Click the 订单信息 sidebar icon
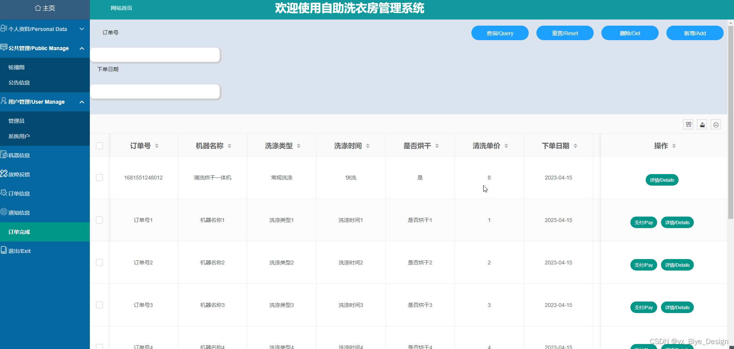 point(4,193)
